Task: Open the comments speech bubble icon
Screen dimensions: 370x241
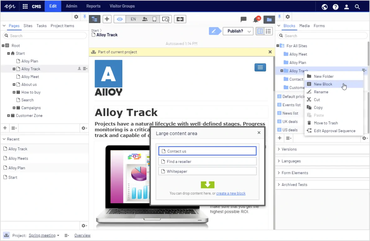Action: (244, 19)
